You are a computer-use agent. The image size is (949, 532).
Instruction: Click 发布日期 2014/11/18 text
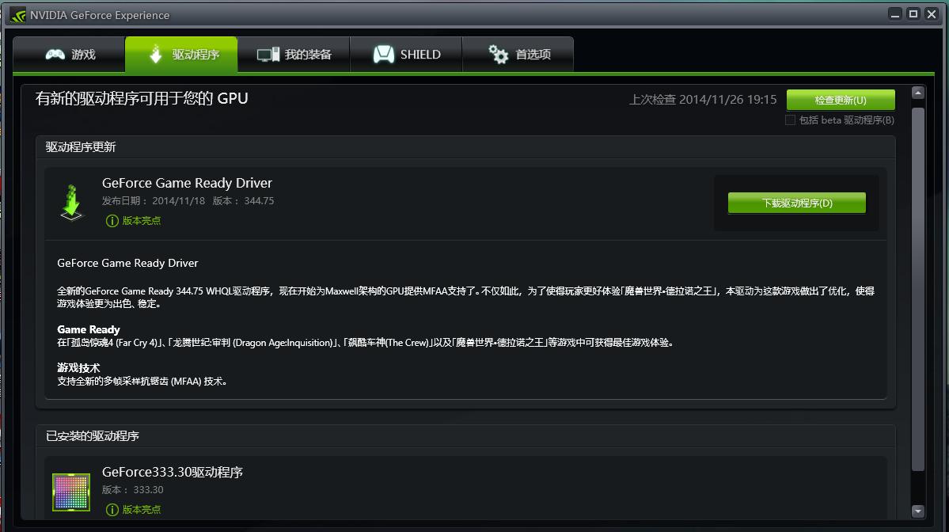(153, 201)
